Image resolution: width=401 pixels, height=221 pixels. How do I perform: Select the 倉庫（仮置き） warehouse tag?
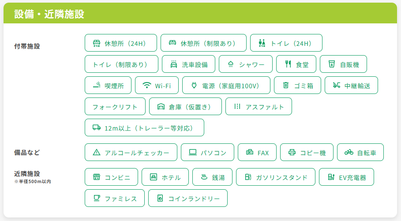(185, 107)
